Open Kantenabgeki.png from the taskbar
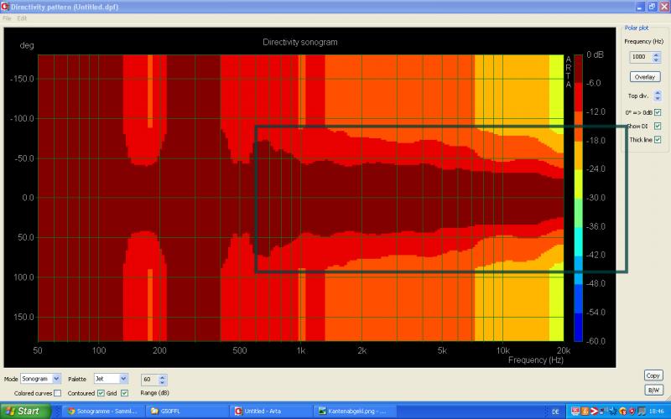The width and height of the screenshot is (671, 419). pyautogui.click(x=353, y=411)
